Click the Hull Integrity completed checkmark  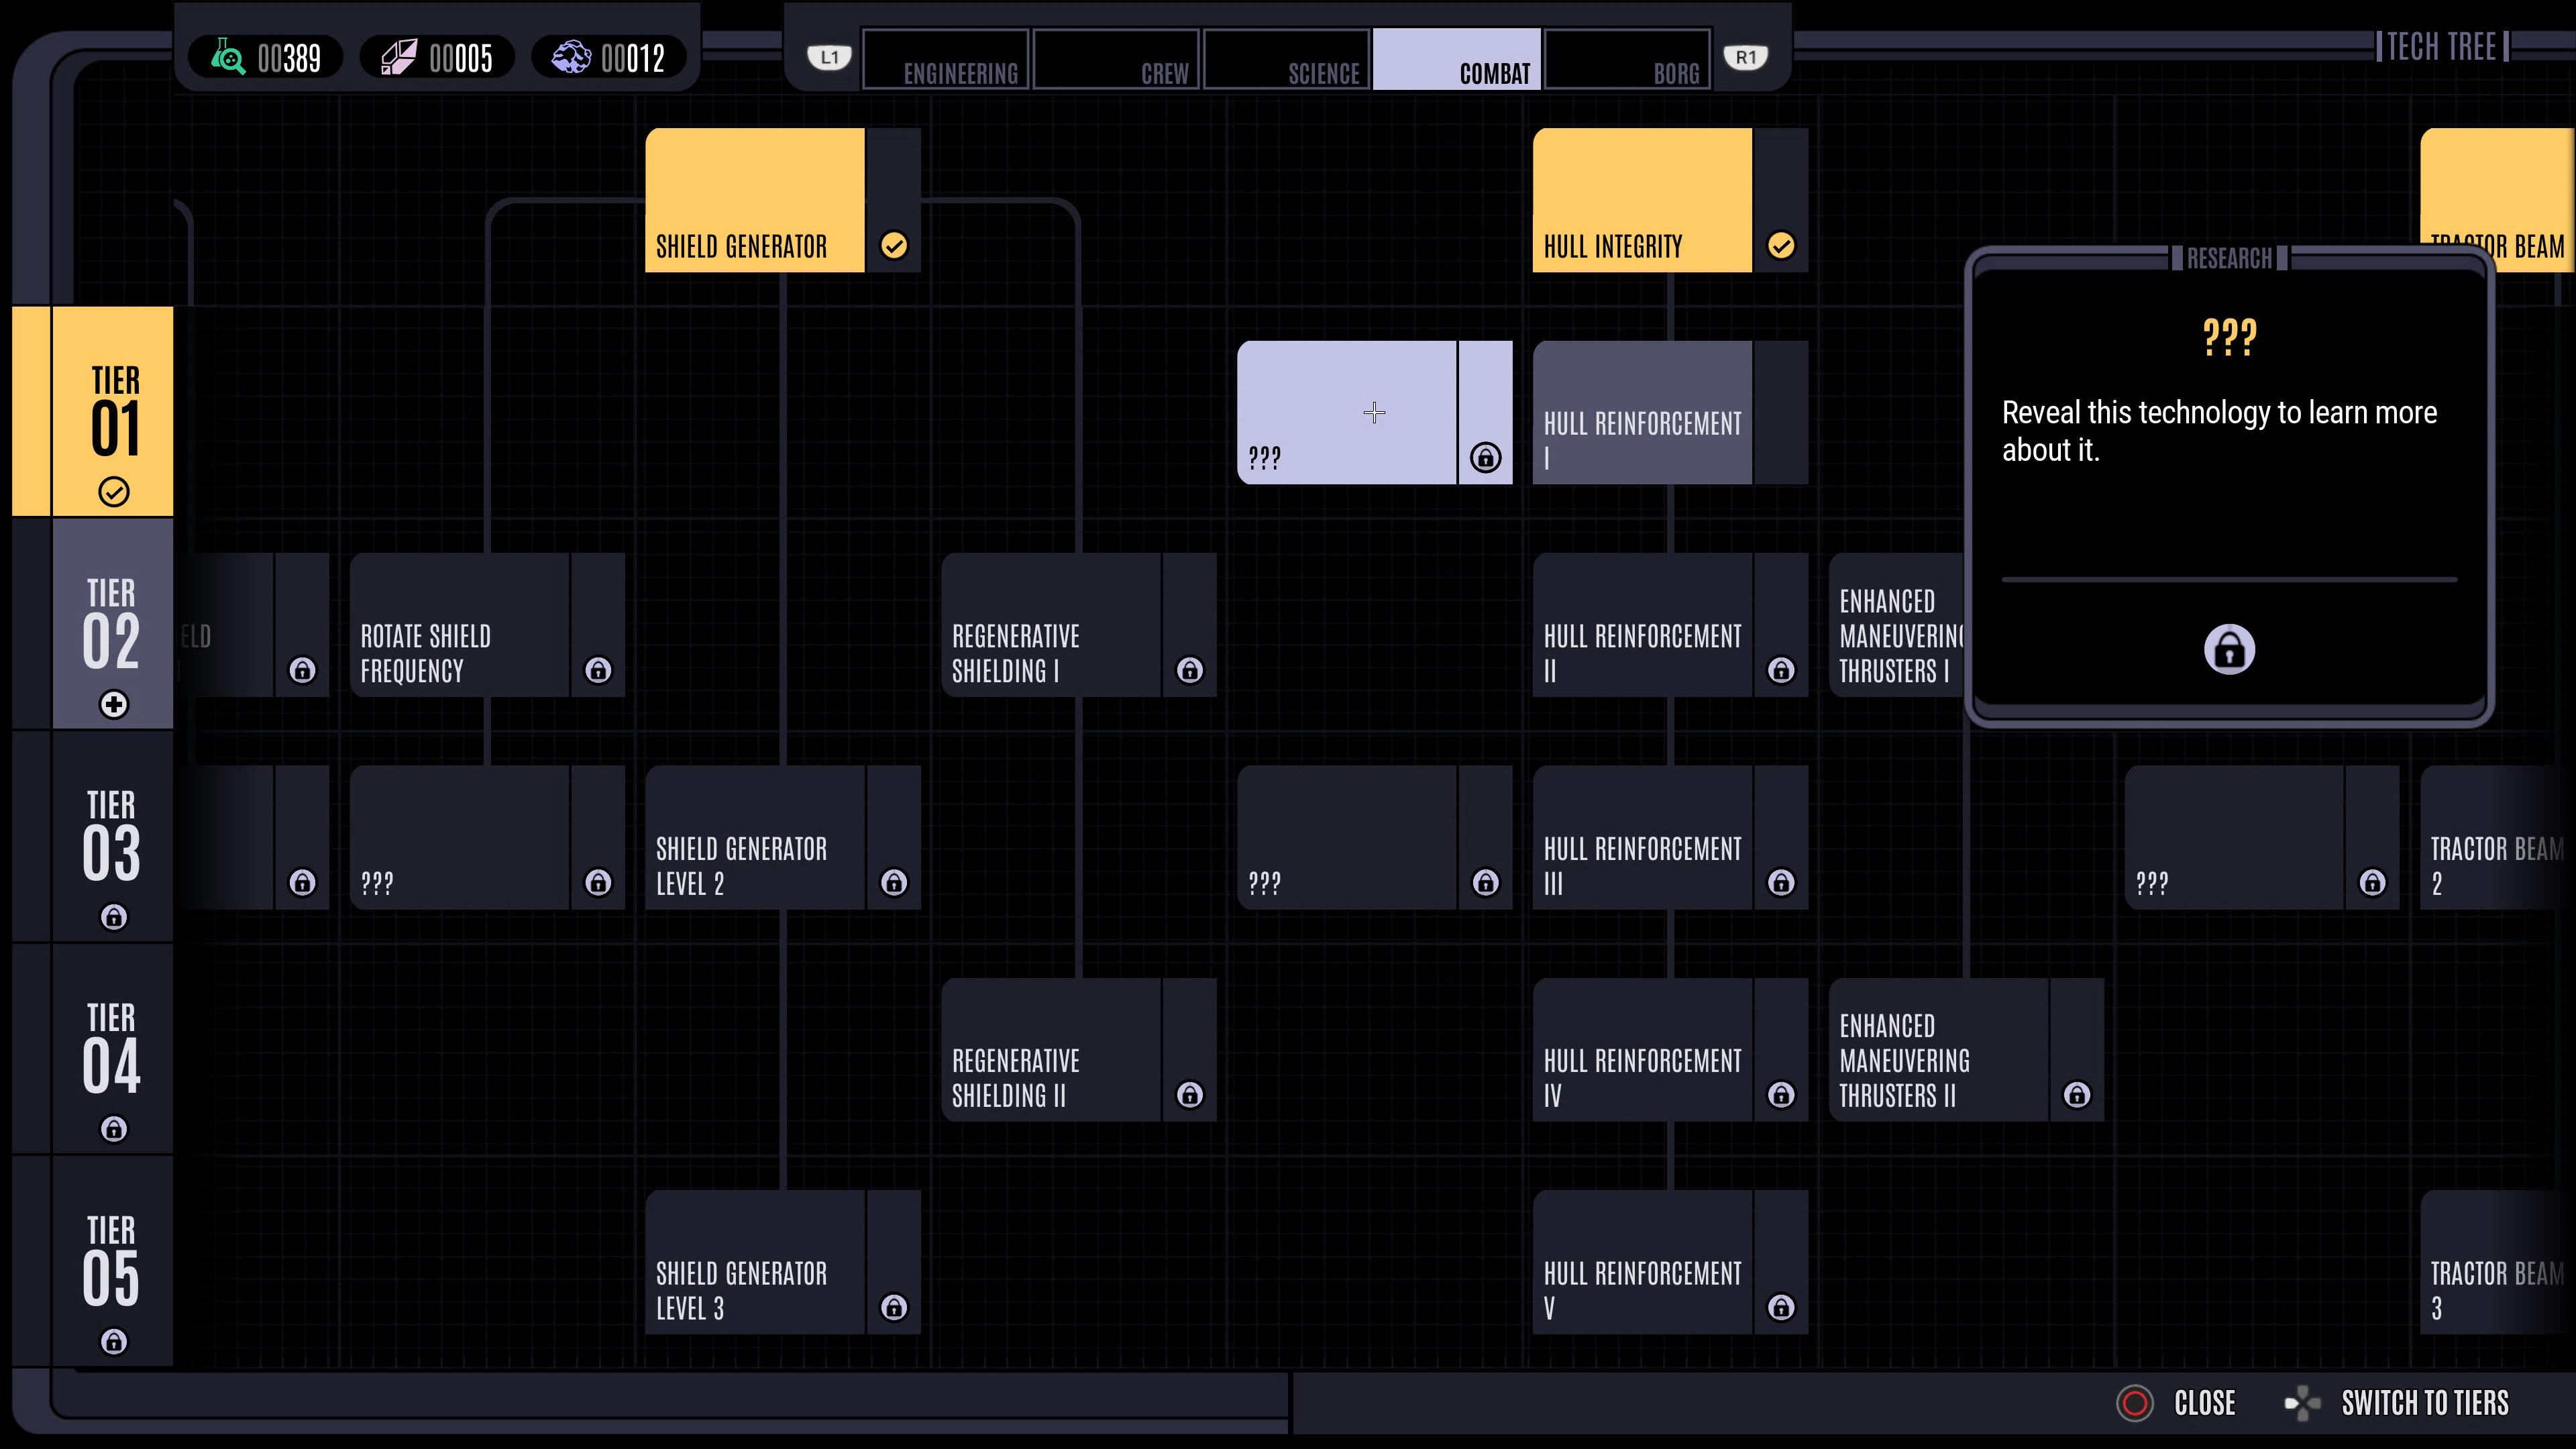(1781, 246)
